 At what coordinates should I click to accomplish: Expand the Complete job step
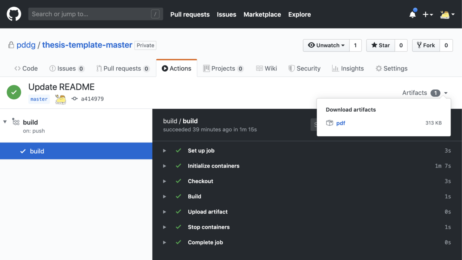164,242
